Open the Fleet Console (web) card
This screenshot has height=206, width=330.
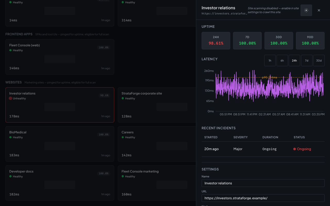[x=60, y=57]
